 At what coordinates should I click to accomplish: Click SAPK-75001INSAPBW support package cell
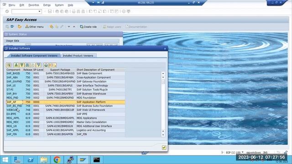pos(60,94)
